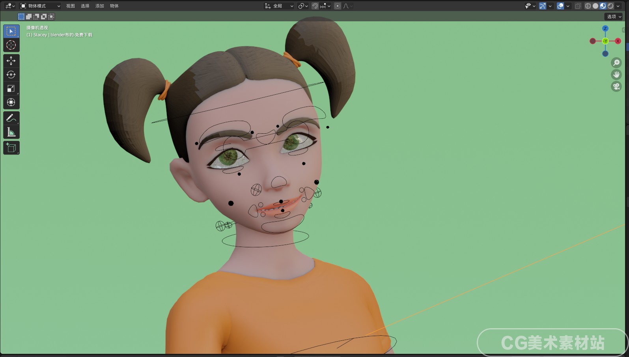Open snapping options dropdown
Viewport: 629px width, 357px height.
pos(325,6)
